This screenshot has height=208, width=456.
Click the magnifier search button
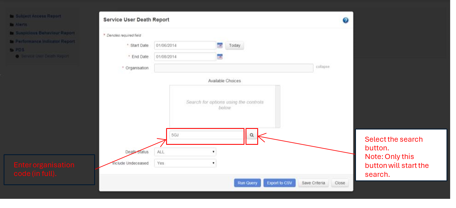click(252, 135)
